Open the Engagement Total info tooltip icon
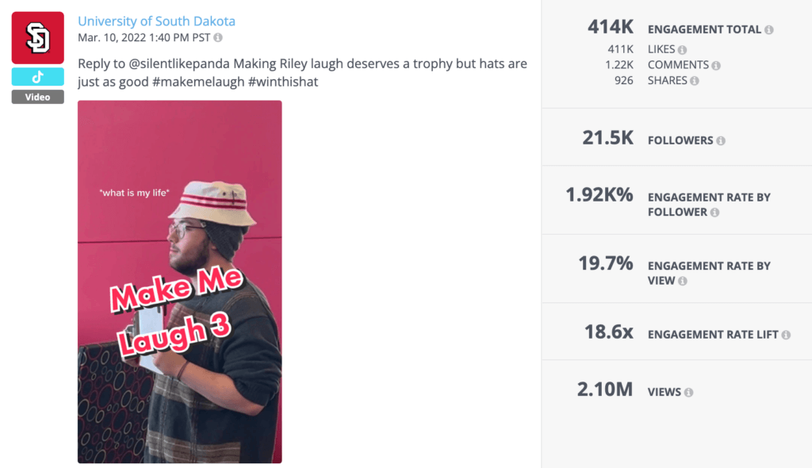 [x=769, y=29]
